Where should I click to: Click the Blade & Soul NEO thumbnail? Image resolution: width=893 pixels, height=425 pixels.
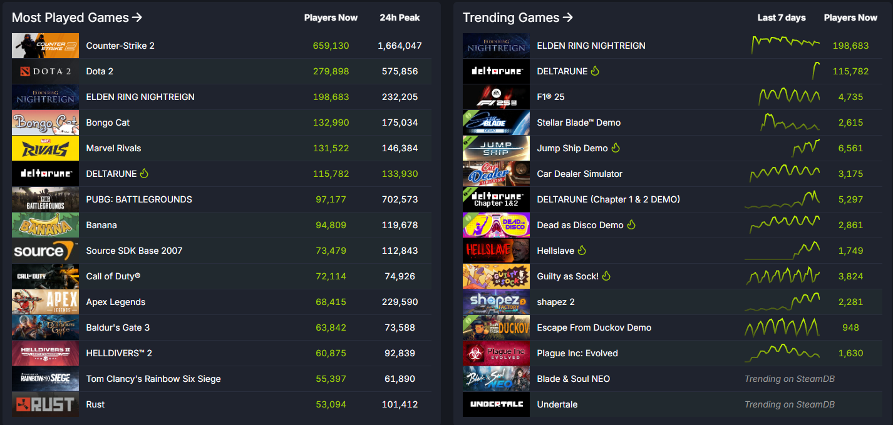(496, 379)
